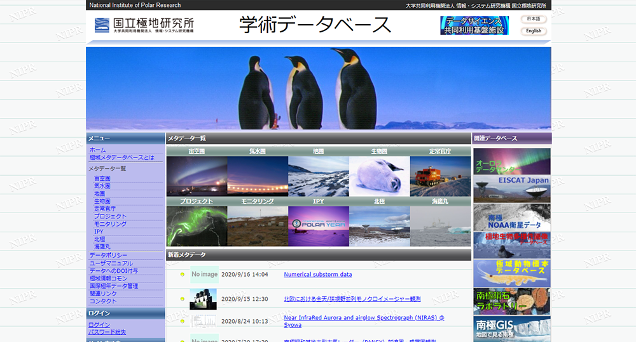
Task: Click the ログイン link in the sidebar
Action: click(99, 325)
